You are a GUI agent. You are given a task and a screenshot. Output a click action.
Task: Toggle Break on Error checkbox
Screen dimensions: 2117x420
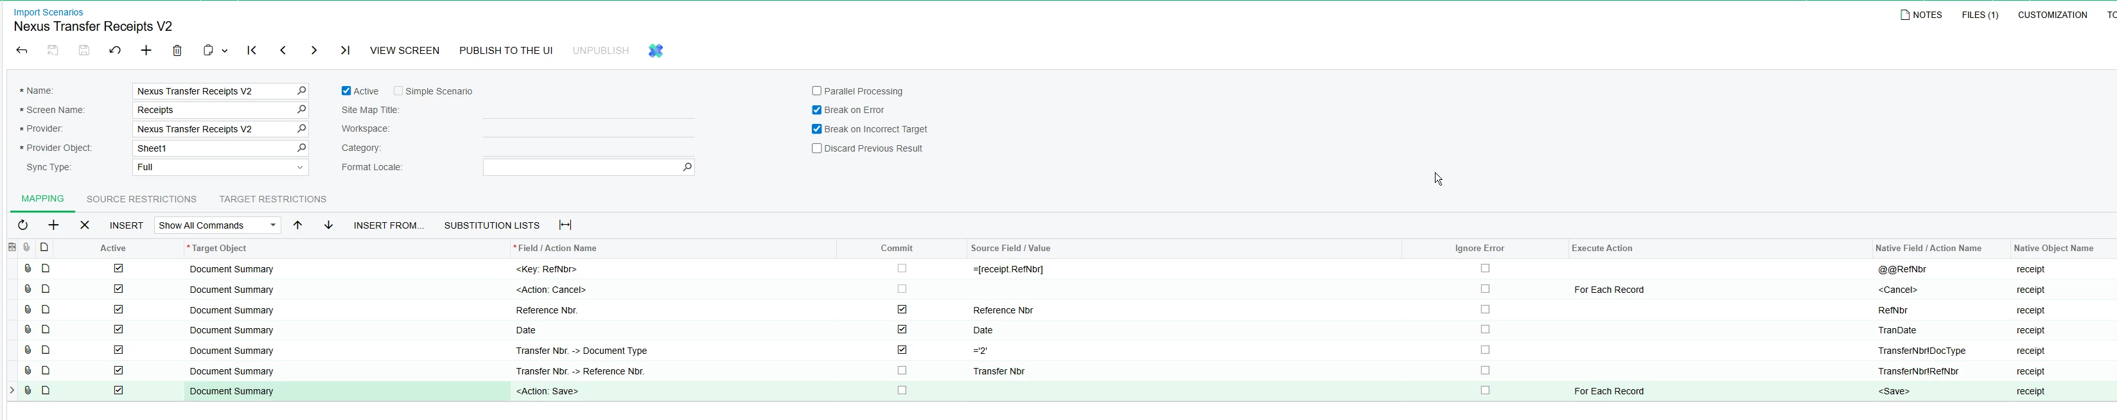[817, 110]
